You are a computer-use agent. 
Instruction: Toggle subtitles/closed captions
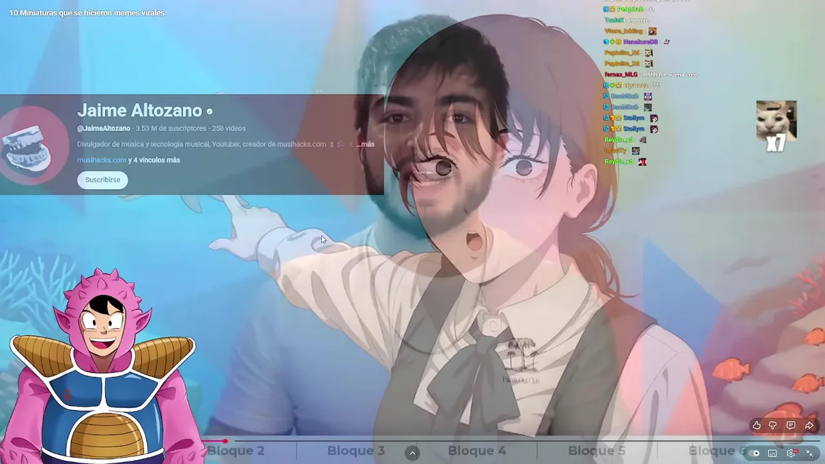[x=773, y=453]
